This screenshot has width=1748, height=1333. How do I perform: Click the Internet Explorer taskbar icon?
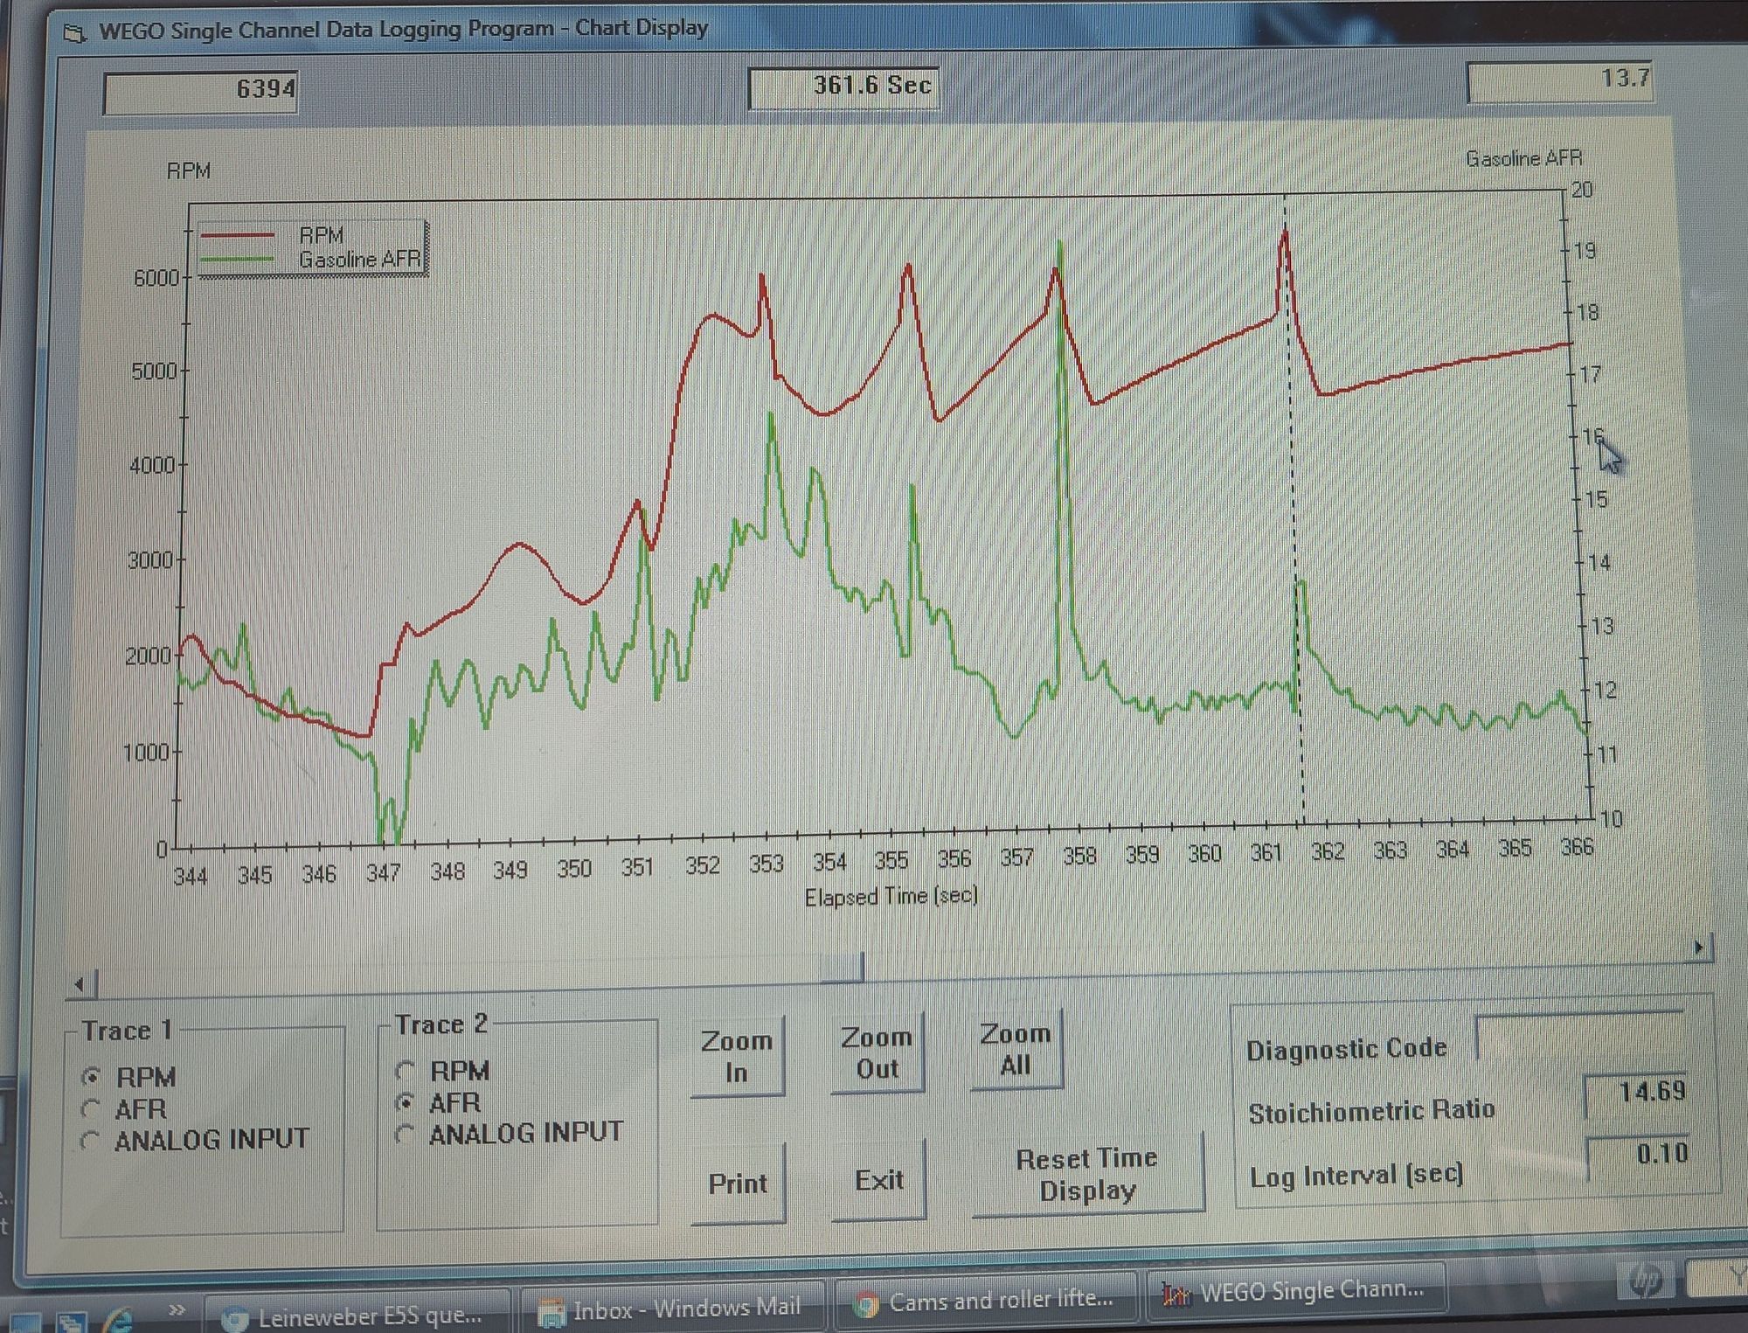(x=117, y=1320)
